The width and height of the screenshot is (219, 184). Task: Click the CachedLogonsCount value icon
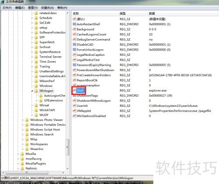pos(74,34)
